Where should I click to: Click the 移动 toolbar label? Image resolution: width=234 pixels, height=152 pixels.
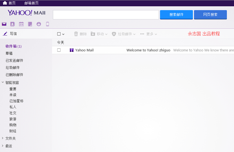pyautogui.click(x=100, y=34)
